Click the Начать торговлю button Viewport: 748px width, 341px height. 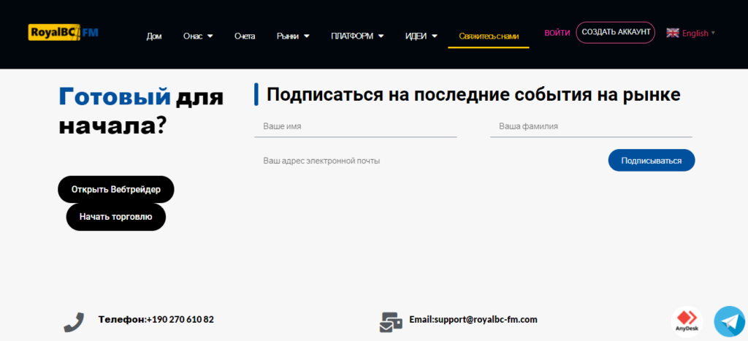click(116, 217)
